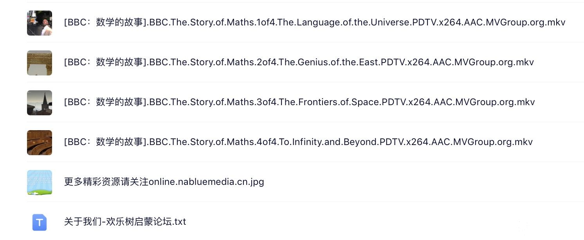Open the Story of Maths 3of4 filename
The image size is (584, 240).
pos(299,102)
